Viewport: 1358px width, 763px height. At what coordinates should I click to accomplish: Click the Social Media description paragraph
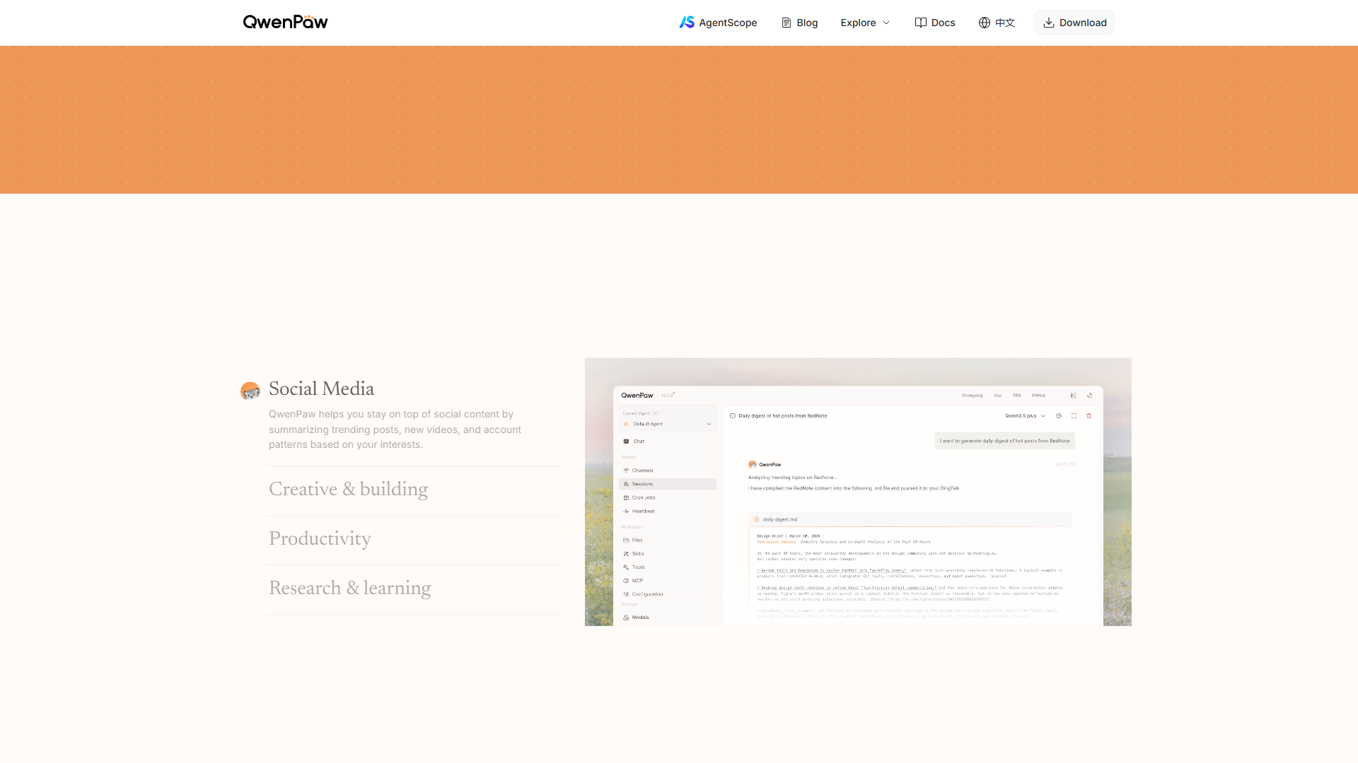click(x=395, y=430)
